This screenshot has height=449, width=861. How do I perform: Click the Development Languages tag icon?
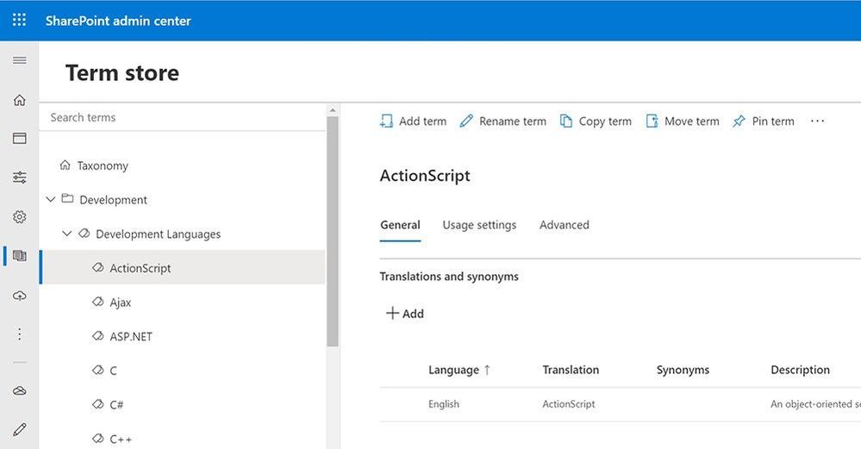[x=84, y=234]
